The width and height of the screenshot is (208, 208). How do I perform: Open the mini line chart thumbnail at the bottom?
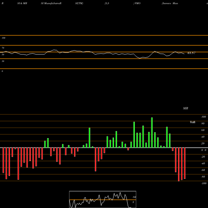pyautogui.click(x=103, y=199)
